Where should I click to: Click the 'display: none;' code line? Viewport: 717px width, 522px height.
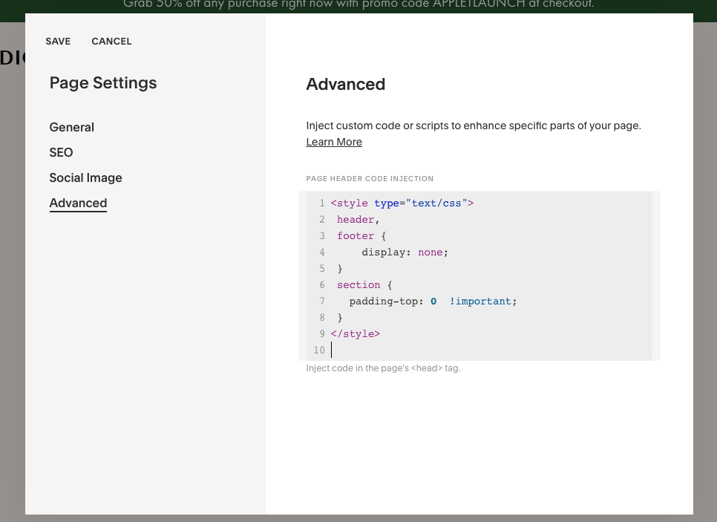[x=405, y=252]
